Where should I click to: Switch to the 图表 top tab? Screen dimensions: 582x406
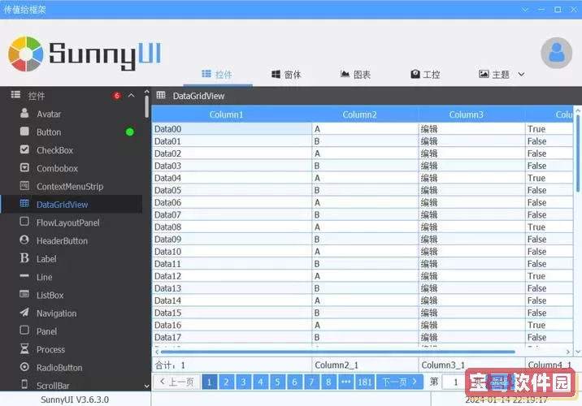[x=355, y=75]
